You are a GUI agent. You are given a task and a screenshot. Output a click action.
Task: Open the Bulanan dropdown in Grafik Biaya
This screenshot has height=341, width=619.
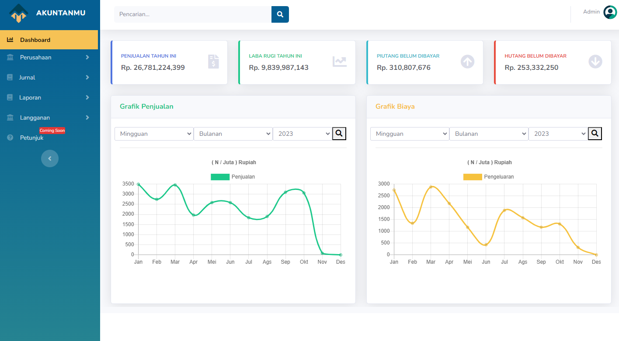pos(489,134)
